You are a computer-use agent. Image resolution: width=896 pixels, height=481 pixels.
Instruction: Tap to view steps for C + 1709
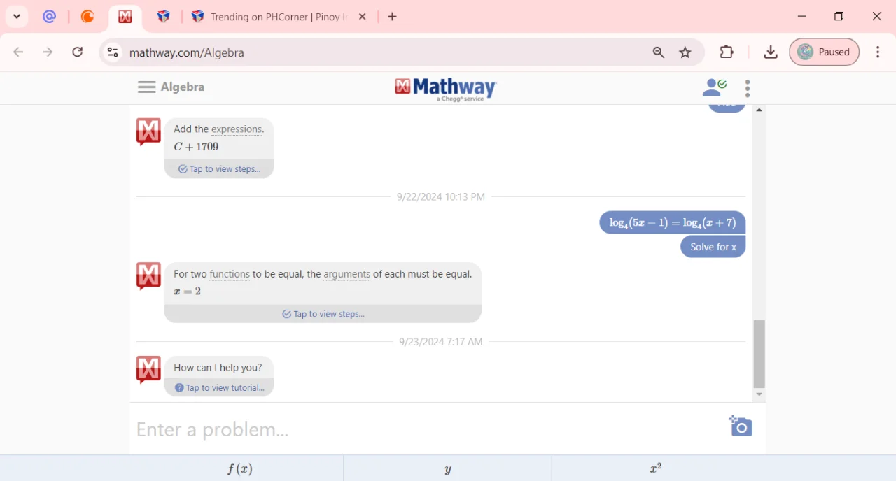coord(219,169)
